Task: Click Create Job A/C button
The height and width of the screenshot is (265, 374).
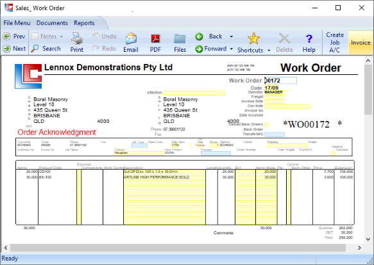Action: point(335,42)
